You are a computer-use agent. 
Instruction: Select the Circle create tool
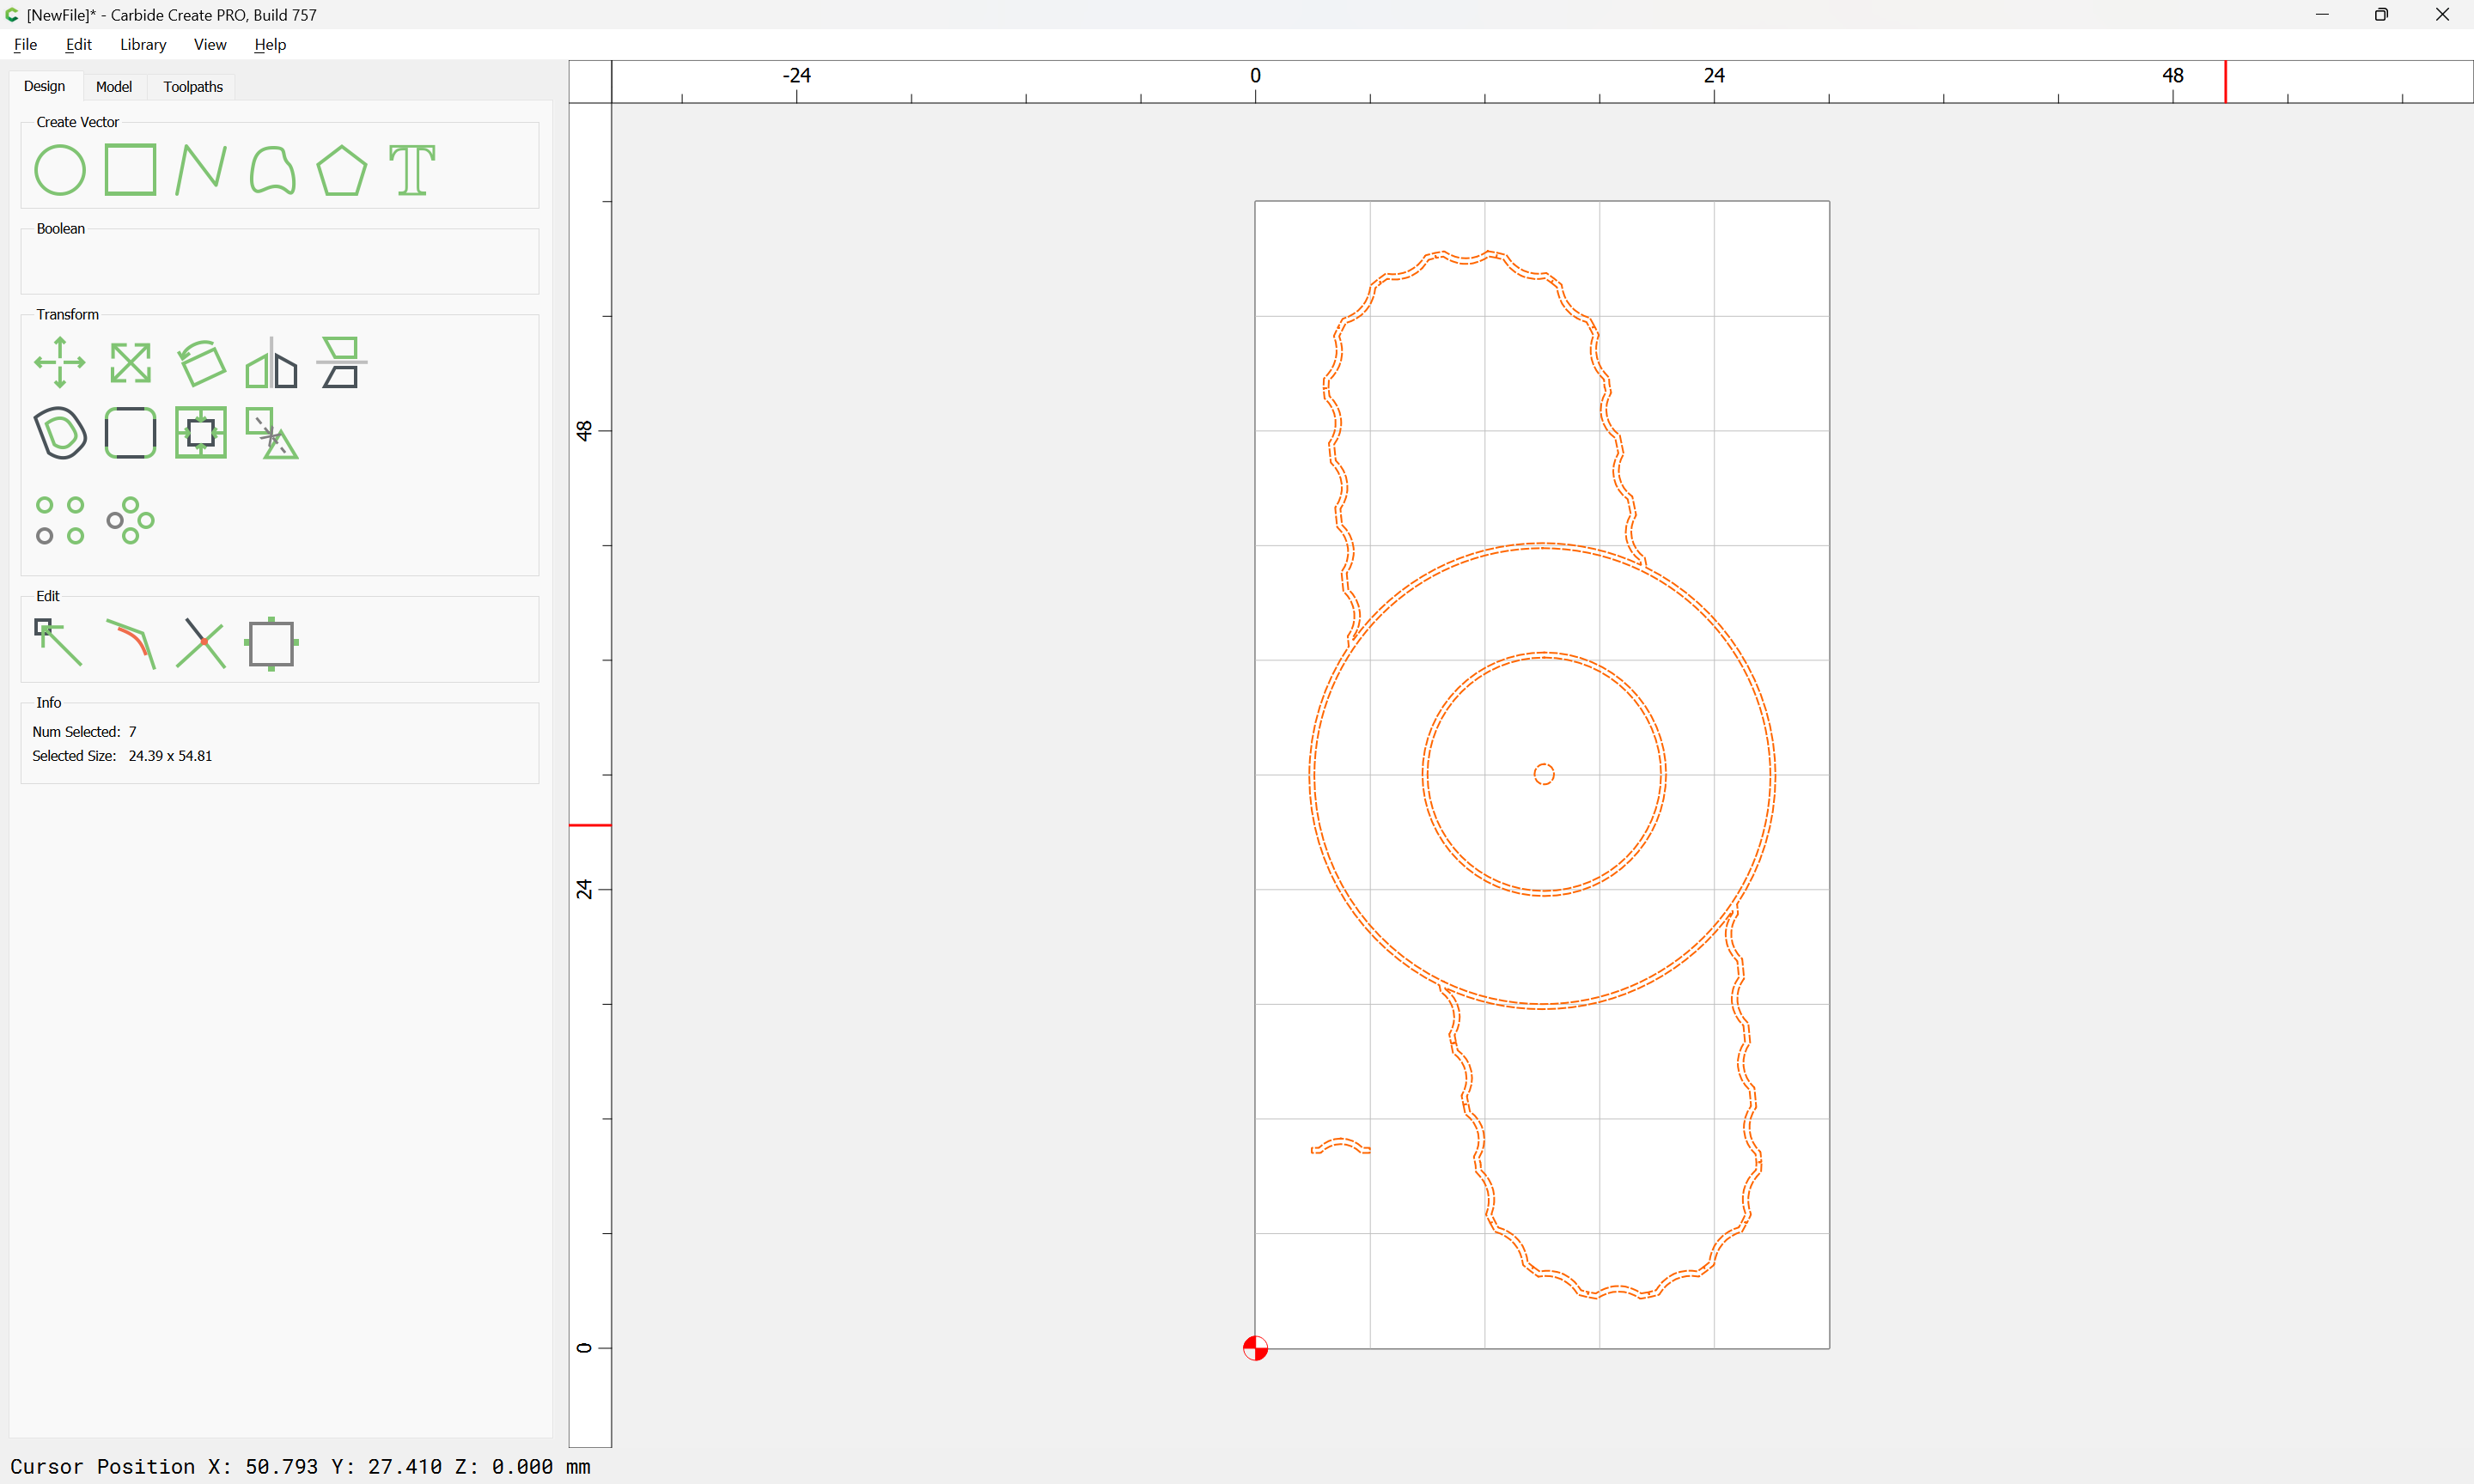(60, 170)
